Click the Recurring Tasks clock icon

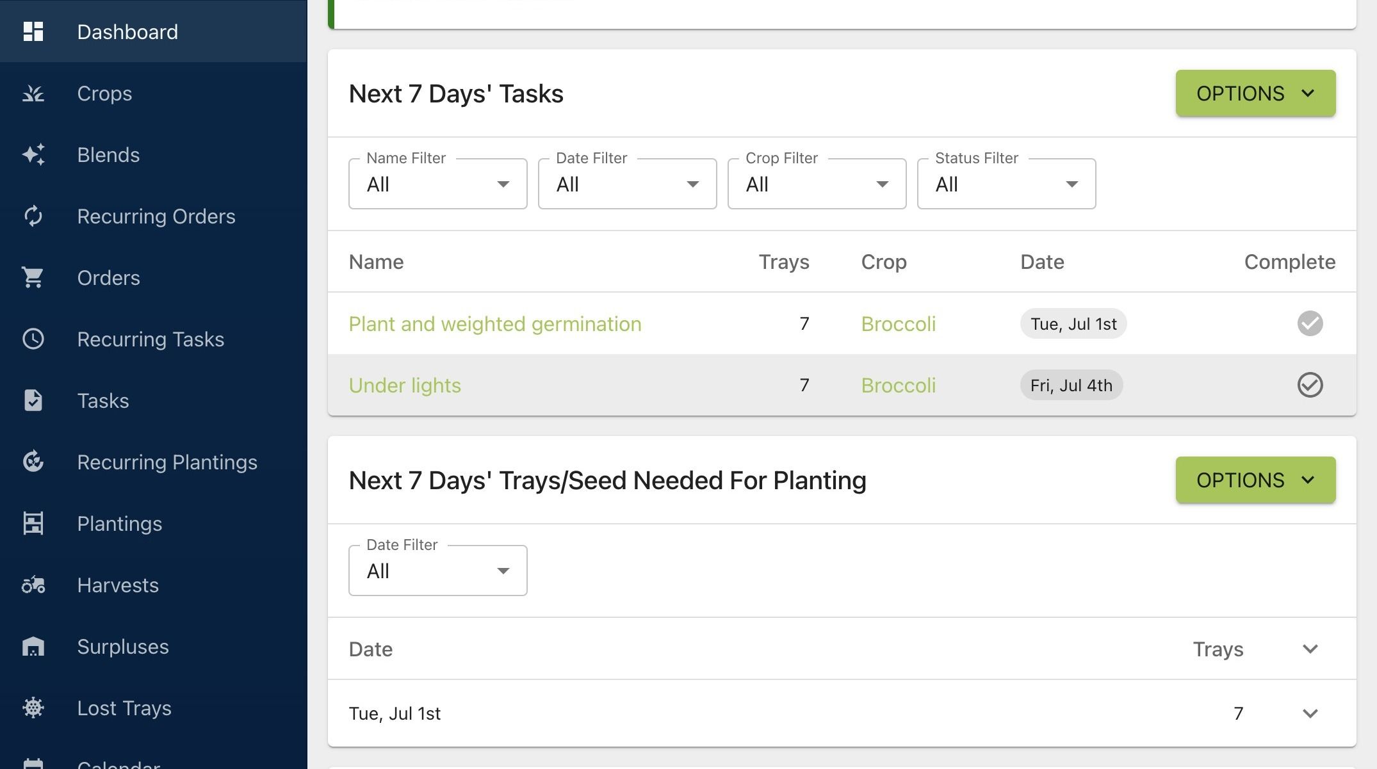33,339
